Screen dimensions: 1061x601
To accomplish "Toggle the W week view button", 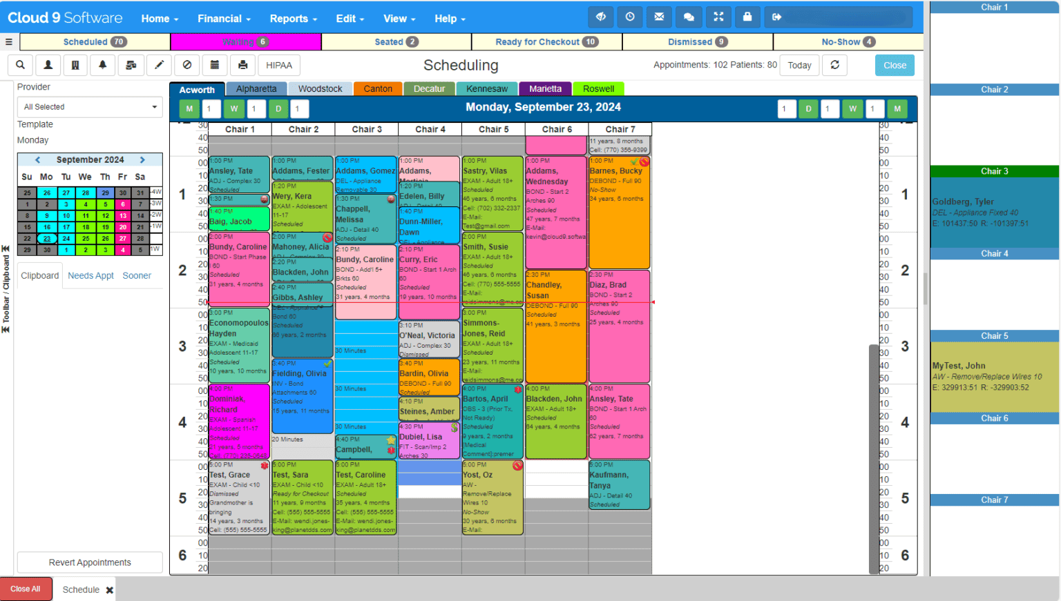I will coord(233,108).
